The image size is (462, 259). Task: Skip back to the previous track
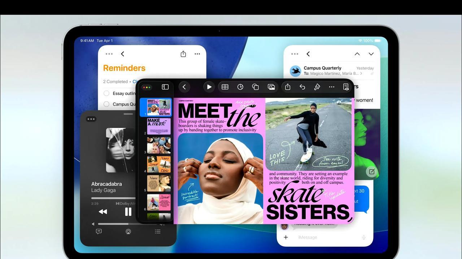pos(103,212)
